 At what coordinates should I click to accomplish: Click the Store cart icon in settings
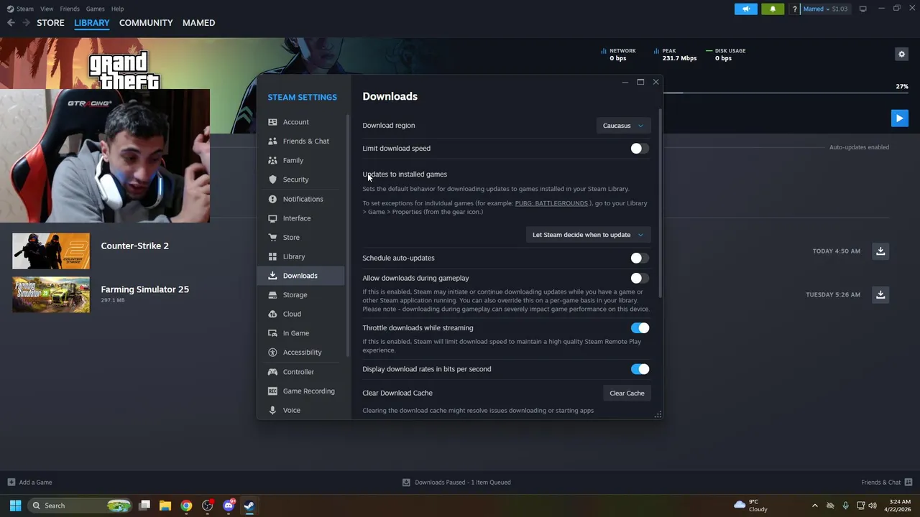coord(272,237)
